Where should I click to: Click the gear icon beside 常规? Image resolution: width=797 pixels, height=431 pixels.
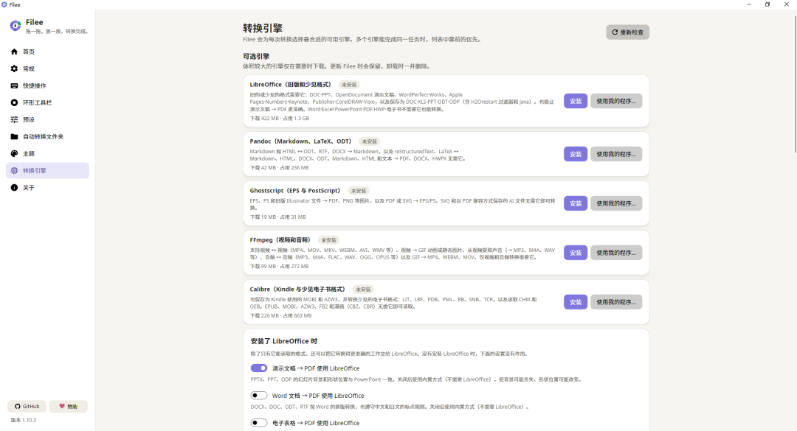pos(14,69)
